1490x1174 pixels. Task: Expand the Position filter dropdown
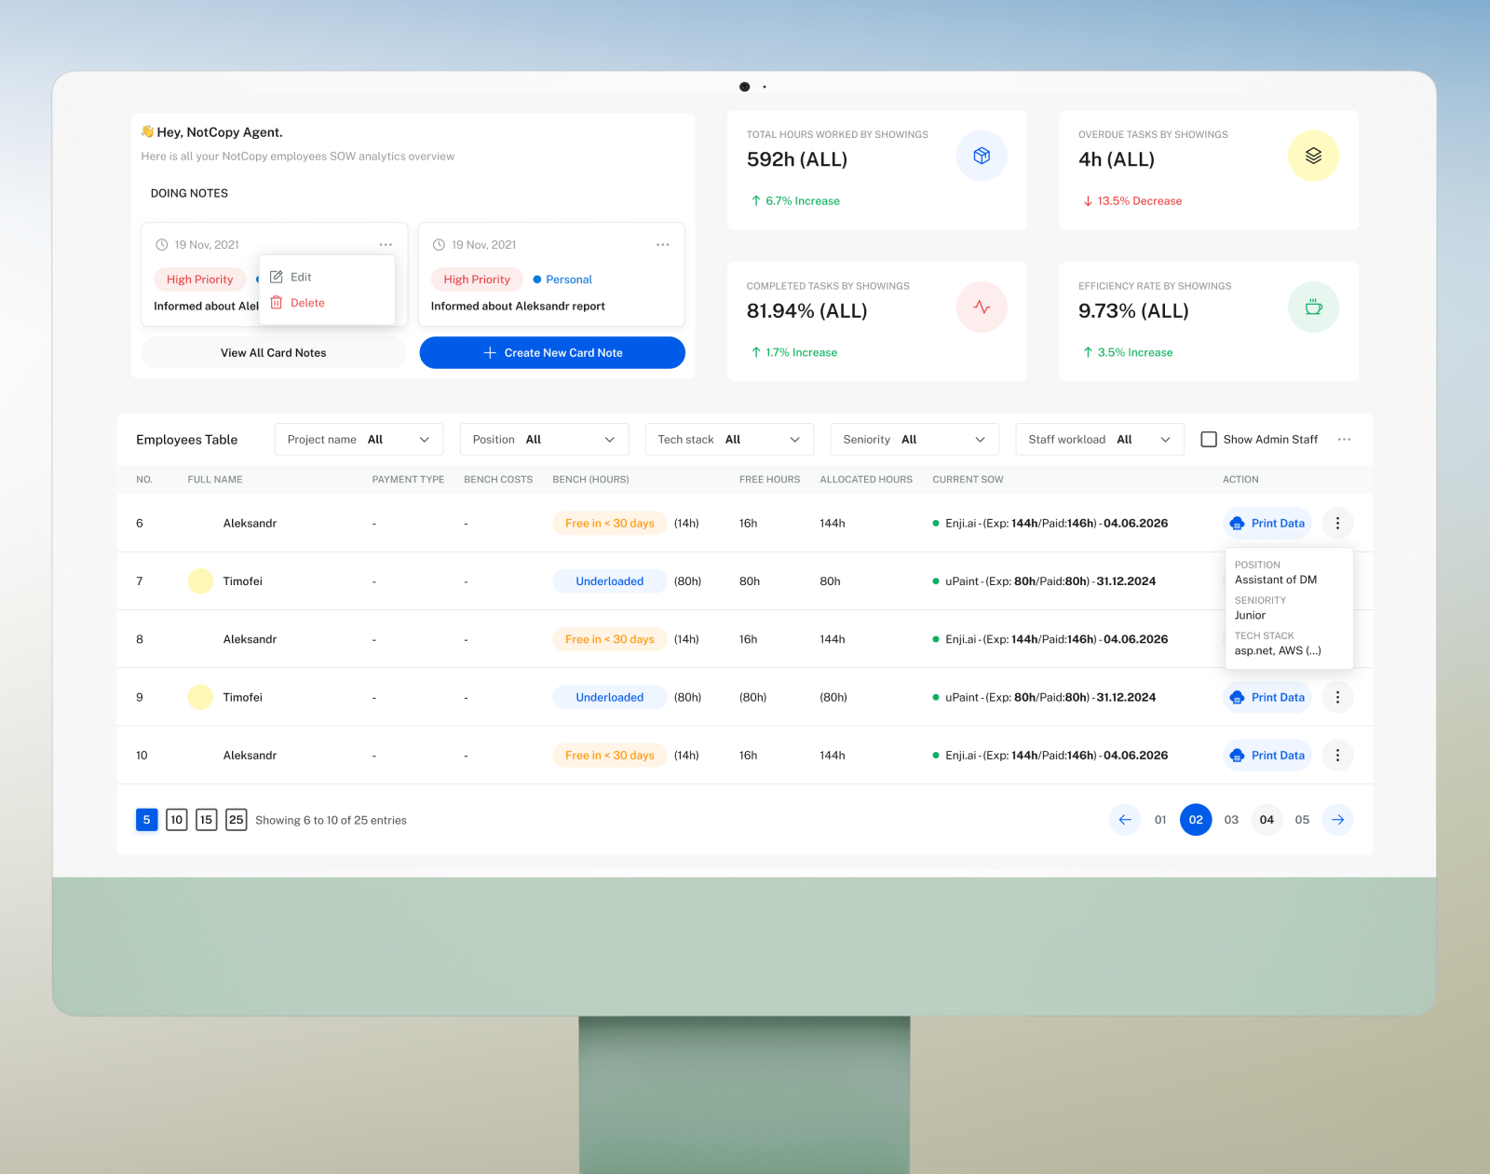tap(544, 440)
